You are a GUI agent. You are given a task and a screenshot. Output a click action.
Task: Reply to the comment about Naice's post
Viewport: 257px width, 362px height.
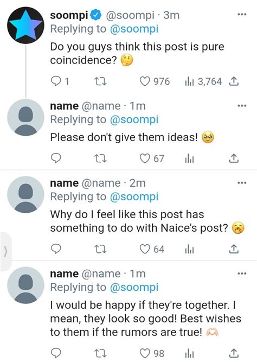56,249
